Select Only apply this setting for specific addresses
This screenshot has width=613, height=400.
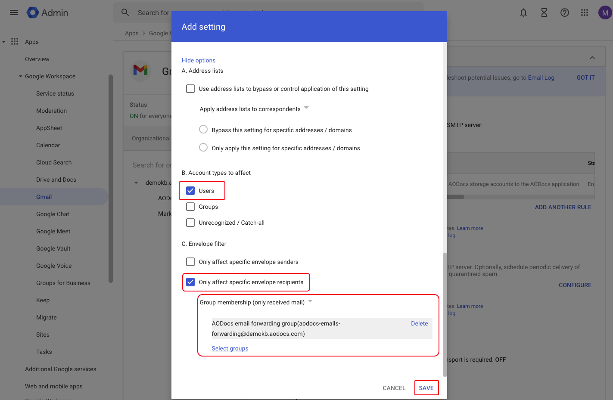(203, 147)
